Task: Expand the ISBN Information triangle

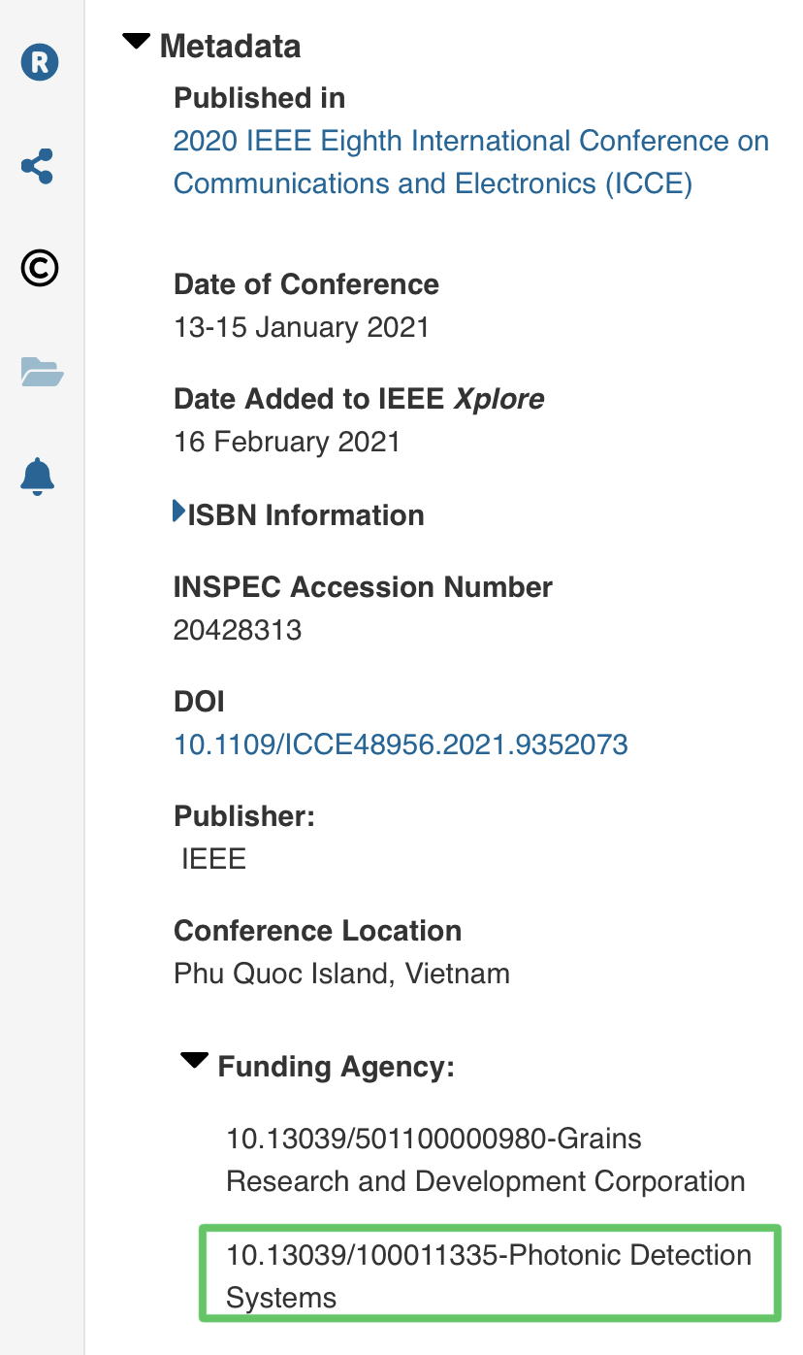Action: pyautogui.click(x=178, y=512)
